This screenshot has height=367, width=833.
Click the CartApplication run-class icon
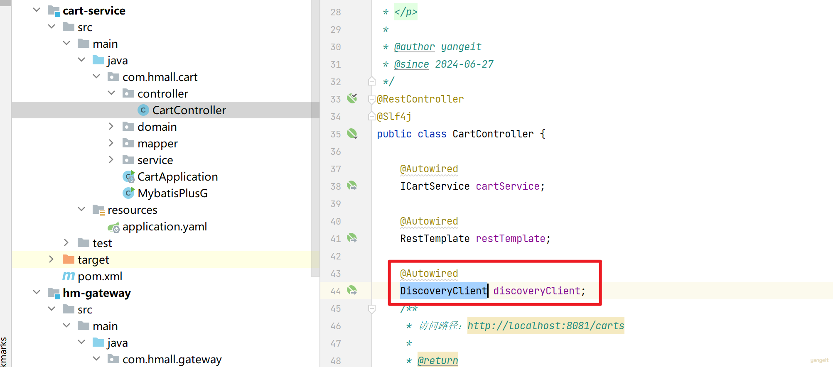point(129,176)
